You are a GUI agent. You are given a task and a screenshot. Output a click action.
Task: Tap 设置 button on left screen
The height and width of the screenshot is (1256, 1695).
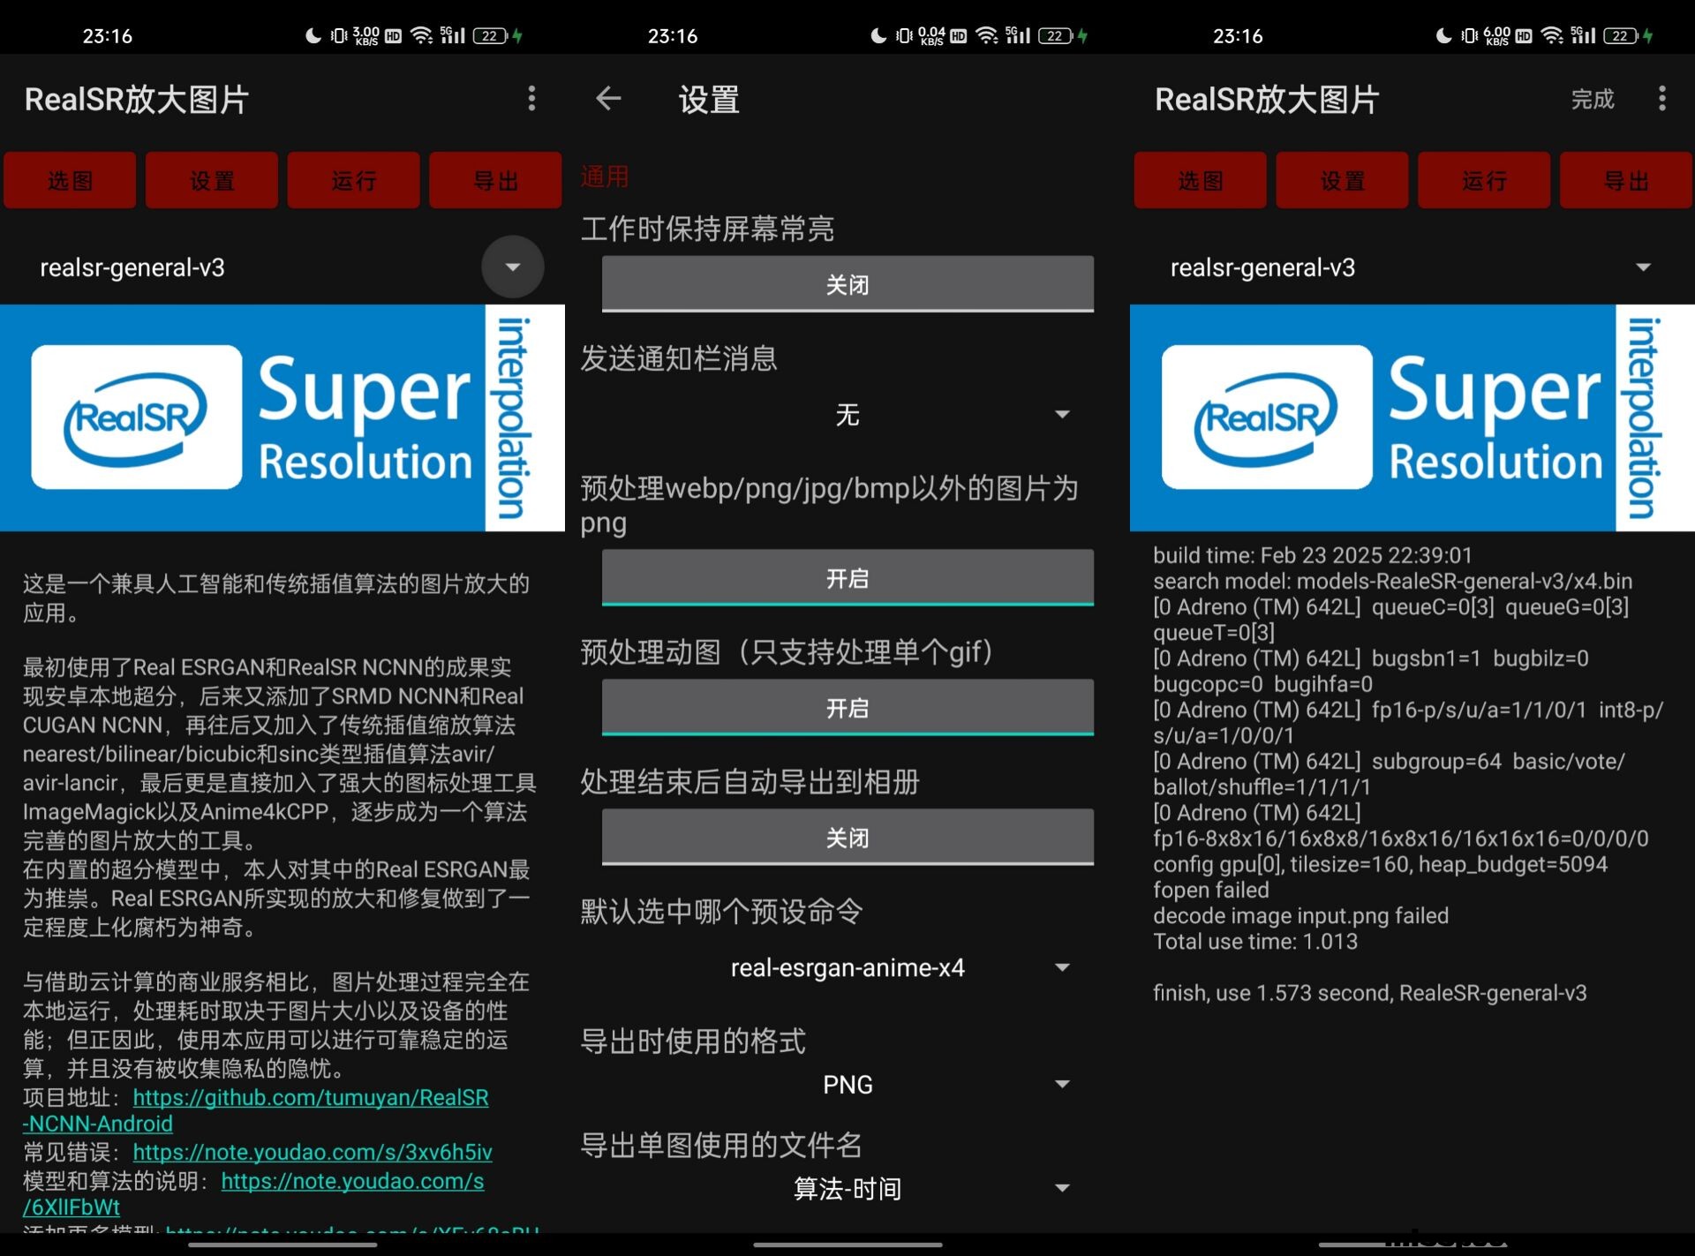tap(212, 181)
